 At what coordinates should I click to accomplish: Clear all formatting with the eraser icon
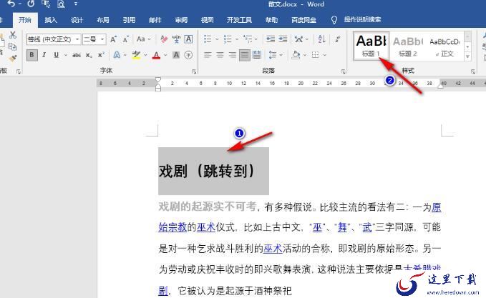pyautogui.click(x=164, y=39)
